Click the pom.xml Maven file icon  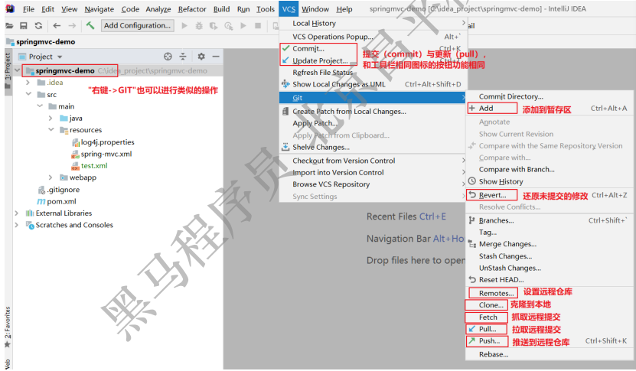41,201
